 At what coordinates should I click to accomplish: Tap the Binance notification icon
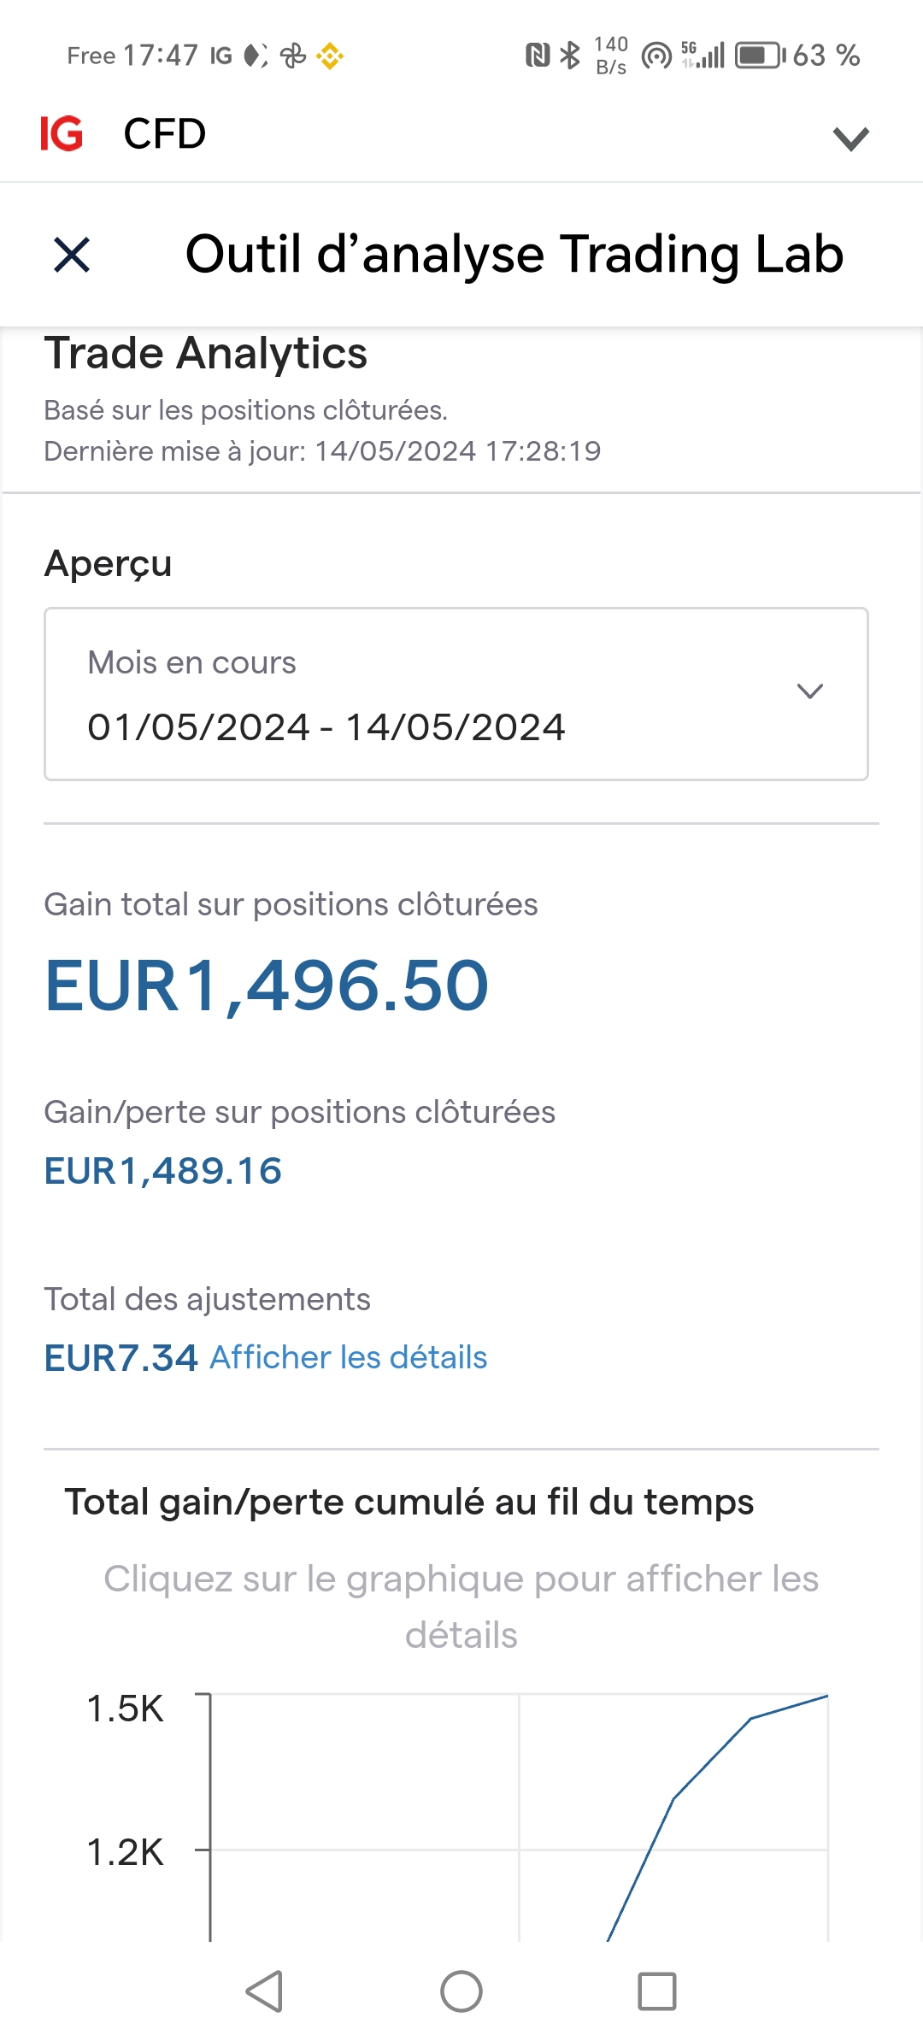[x=330, y=56]
